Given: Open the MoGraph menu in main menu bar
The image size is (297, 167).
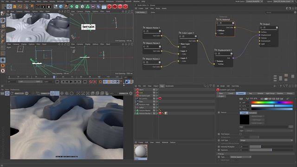Looking at the screenshot, I should tap(60, 1).
